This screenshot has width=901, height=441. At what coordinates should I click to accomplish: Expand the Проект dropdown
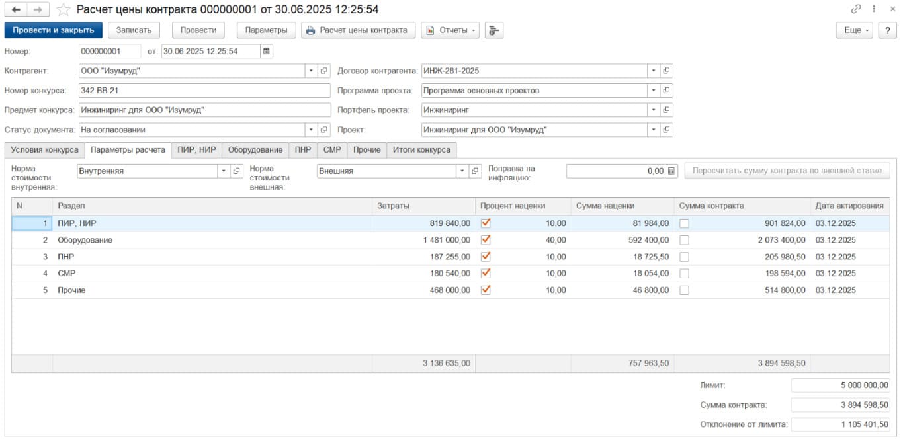[x=654, y=130]
